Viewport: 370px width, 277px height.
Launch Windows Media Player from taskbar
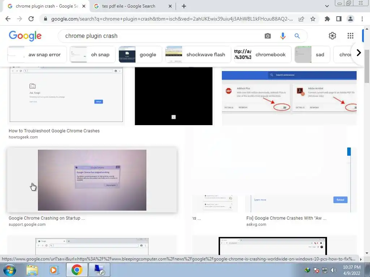[54, 270]
